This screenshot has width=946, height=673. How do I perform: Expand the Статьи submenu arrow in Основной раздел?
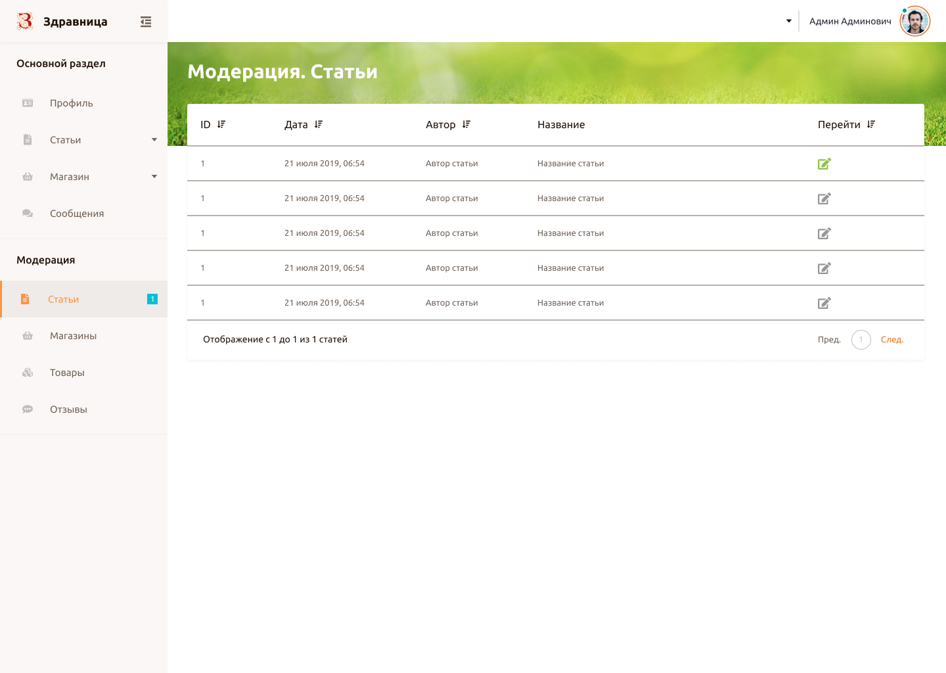154,140
